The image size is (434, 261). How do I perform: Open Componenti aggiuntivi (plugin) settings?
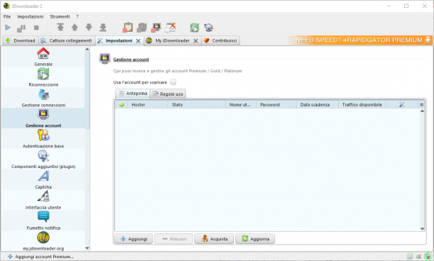coord(43,159)
